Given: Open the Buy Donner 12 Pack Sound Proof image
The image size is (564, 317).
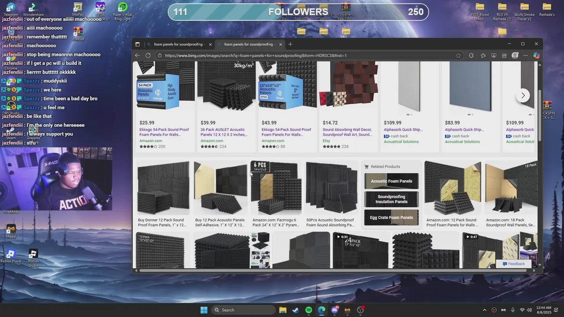Looking at the screenshot, I should click(x=163, y=188).
